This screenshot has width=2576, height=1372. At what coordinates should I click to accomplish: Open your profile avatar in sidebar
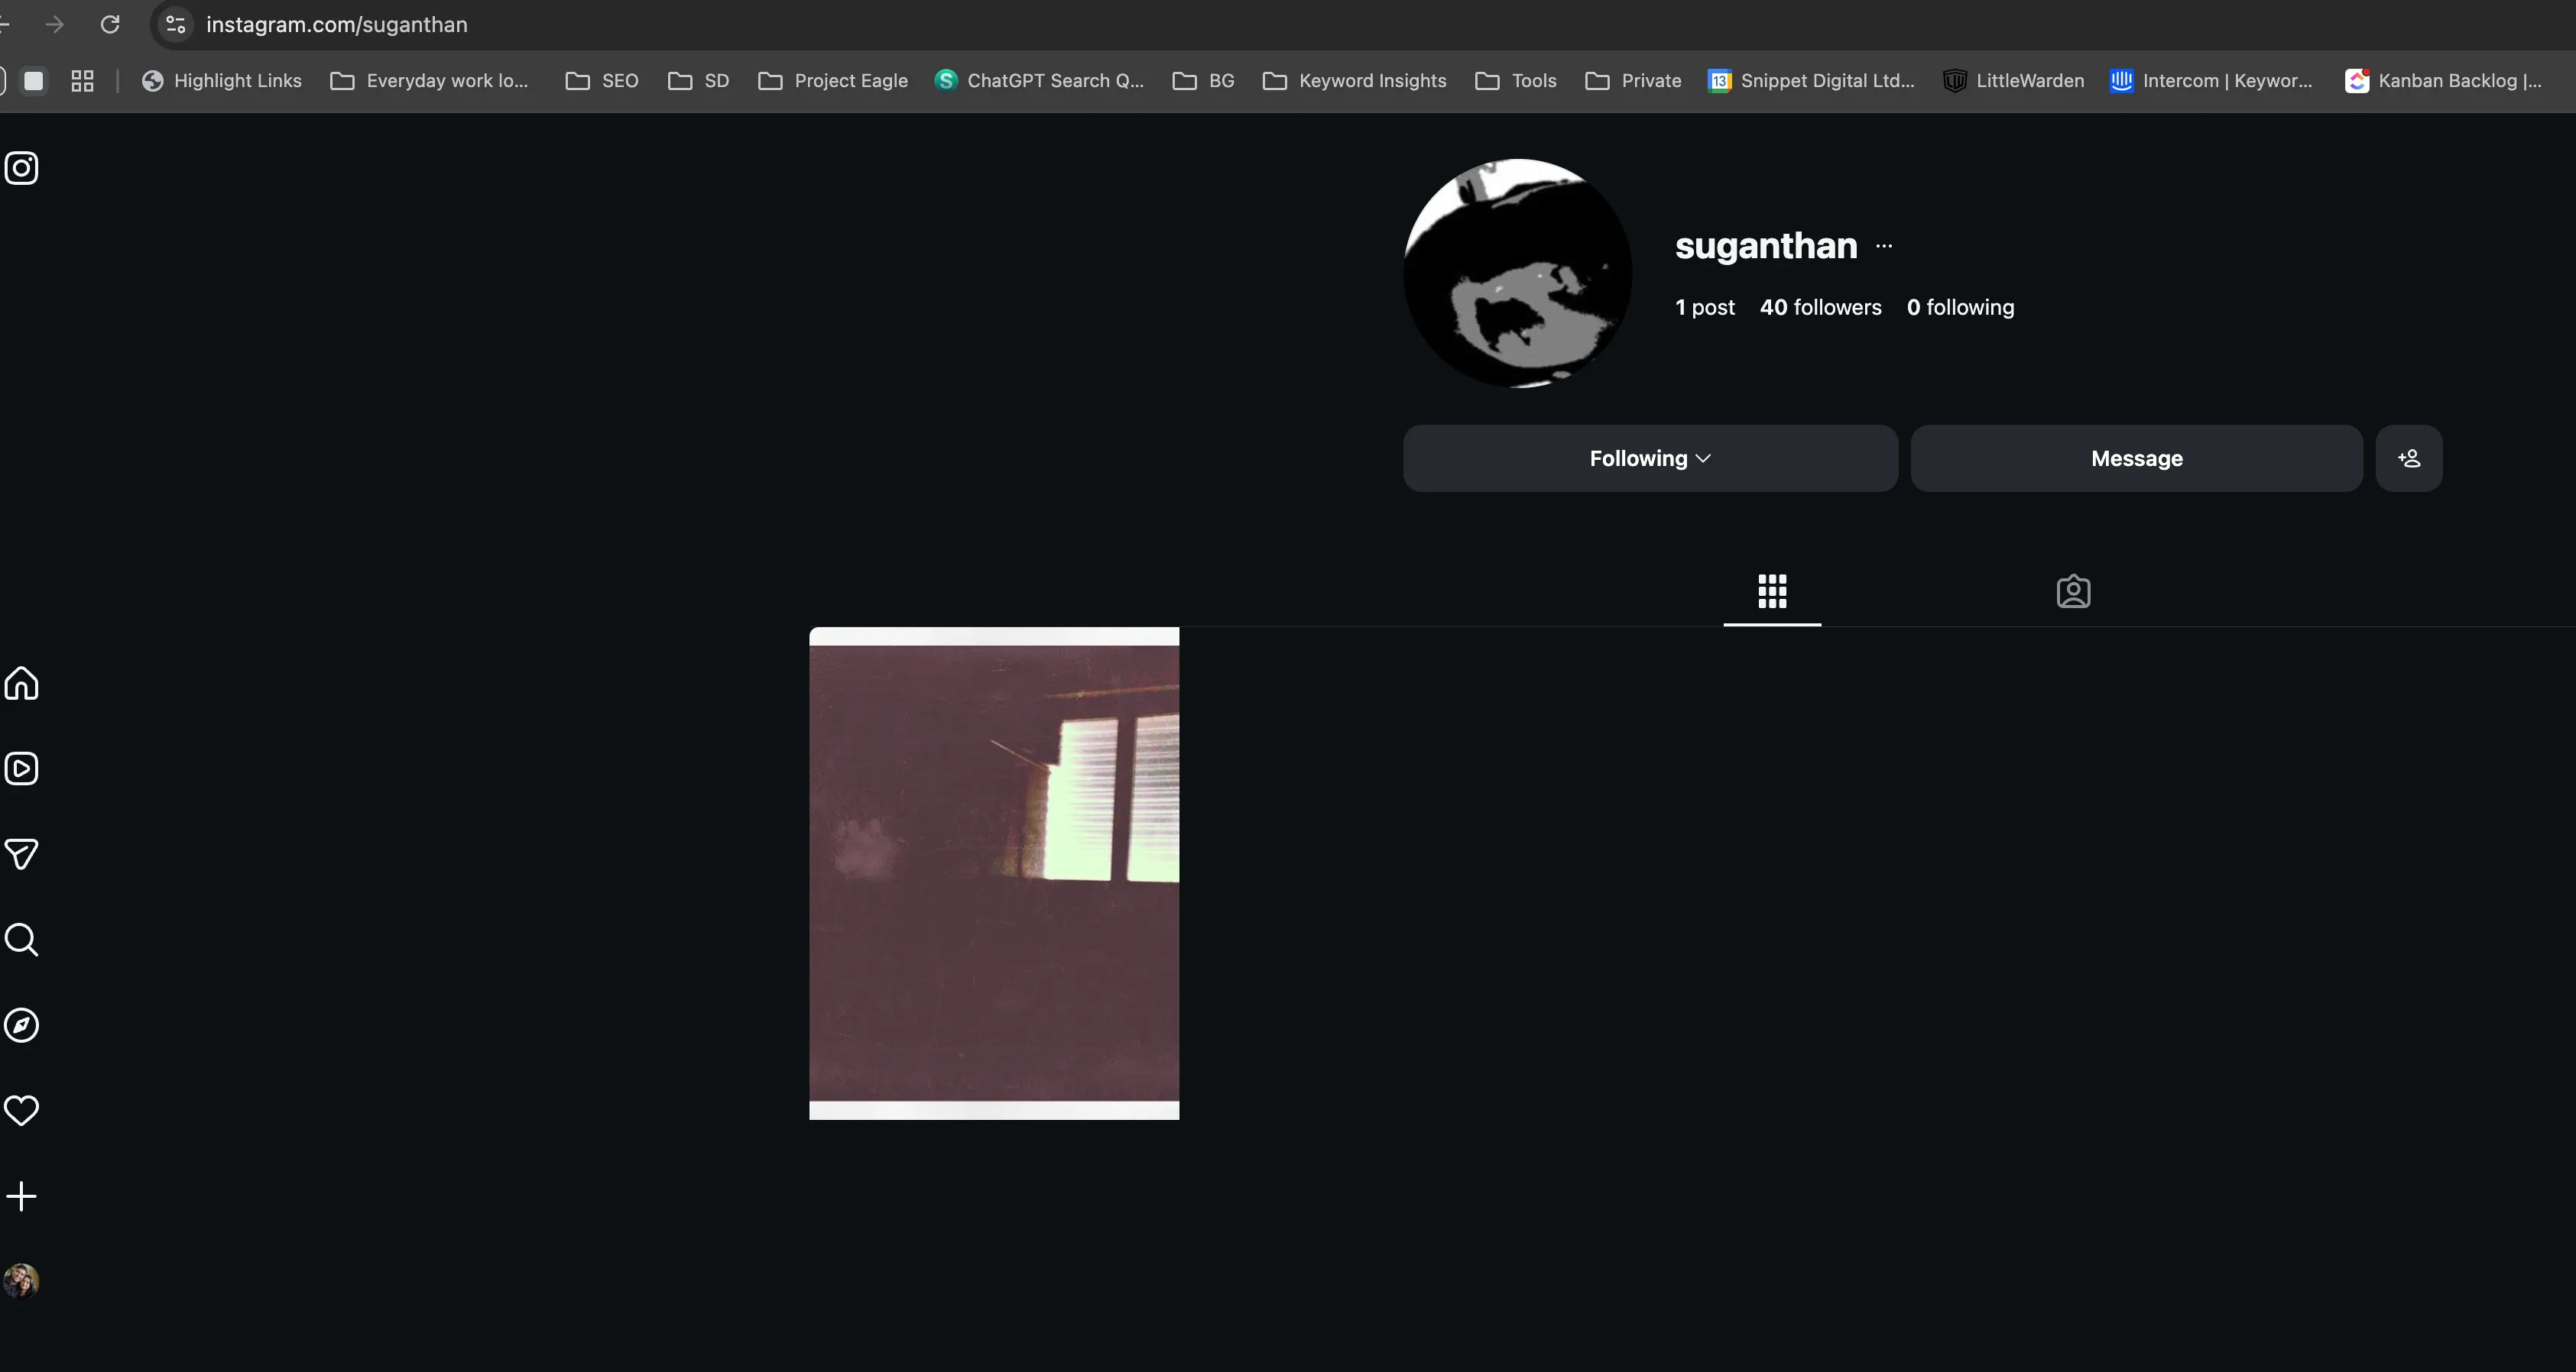21,1281
